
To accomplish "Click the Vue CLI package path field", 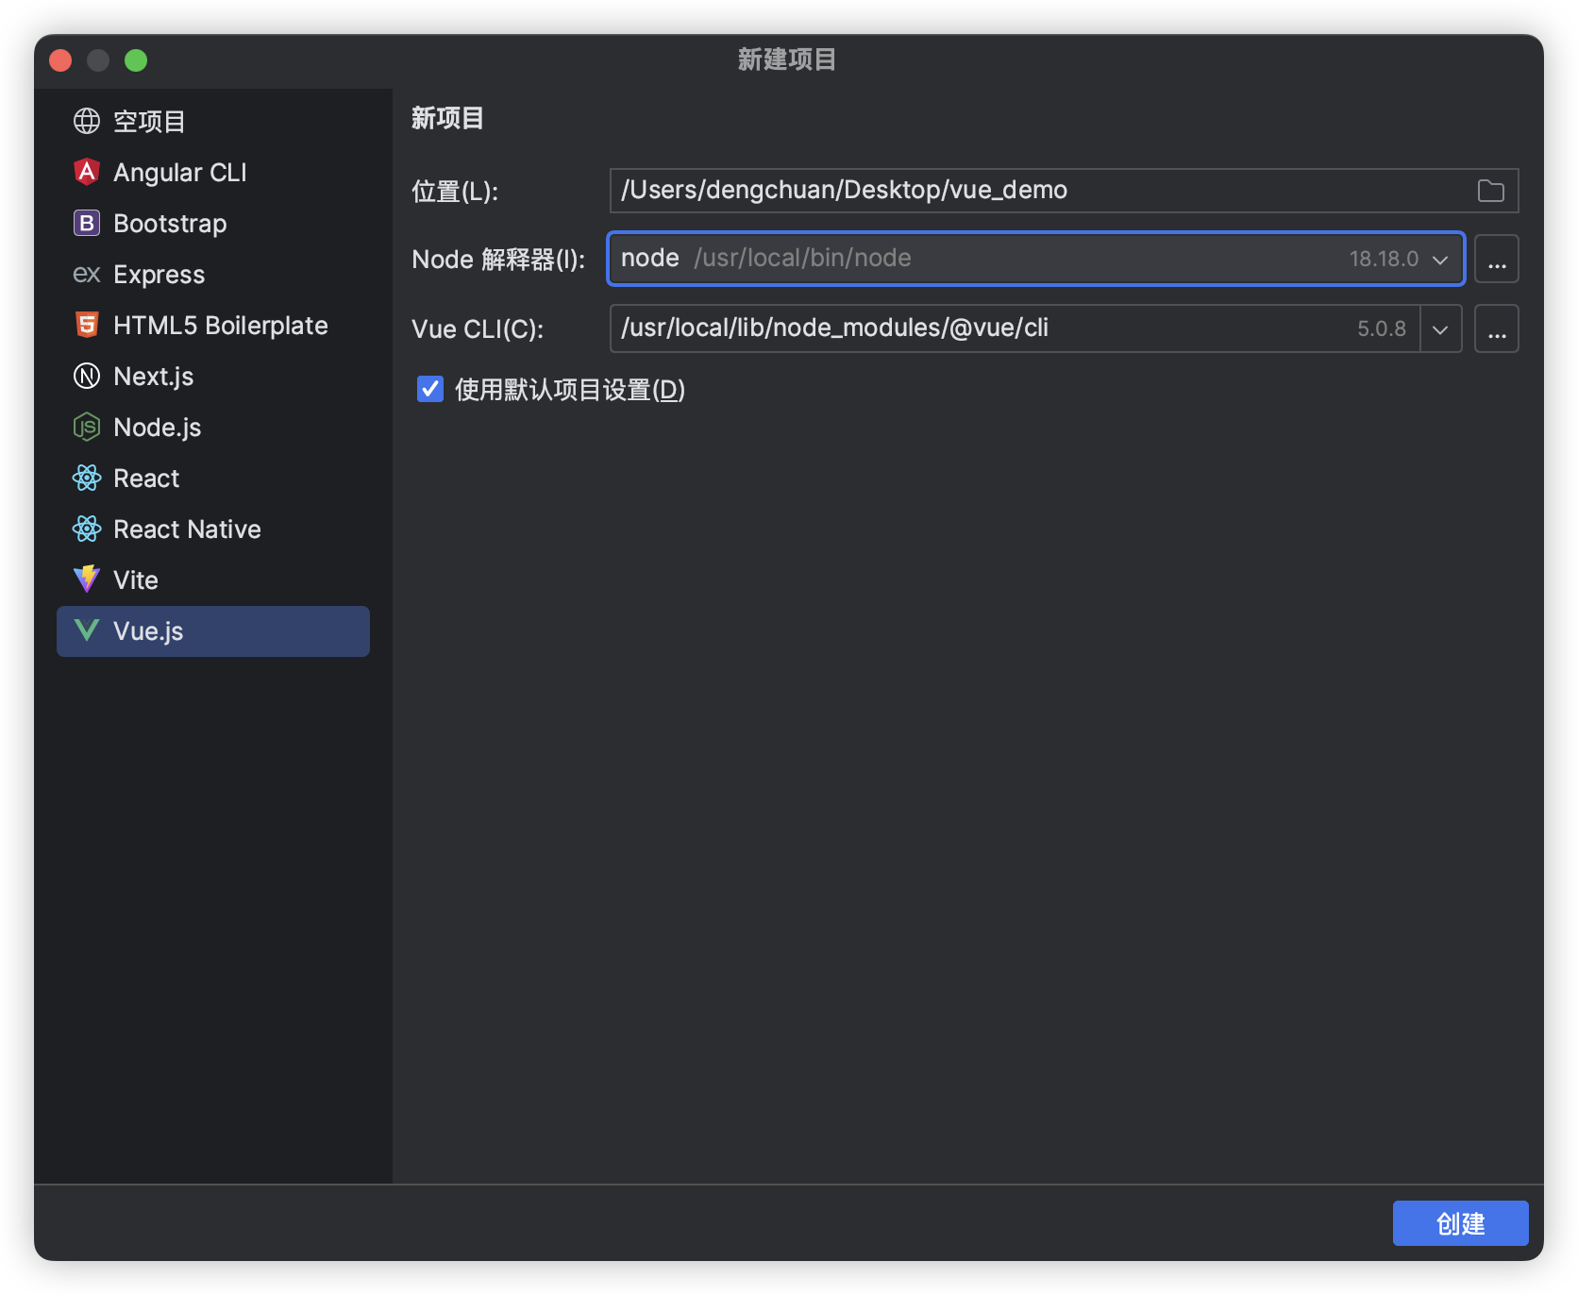I will click(982, 328).
